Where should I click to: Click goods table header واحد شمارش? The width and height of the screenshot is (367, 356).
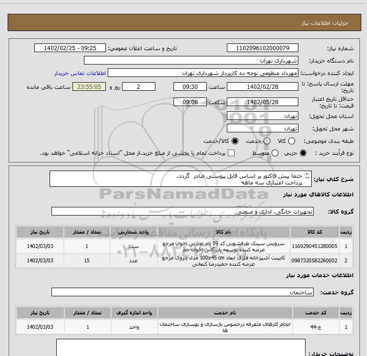pyautogui.click(x=133, y=232)
